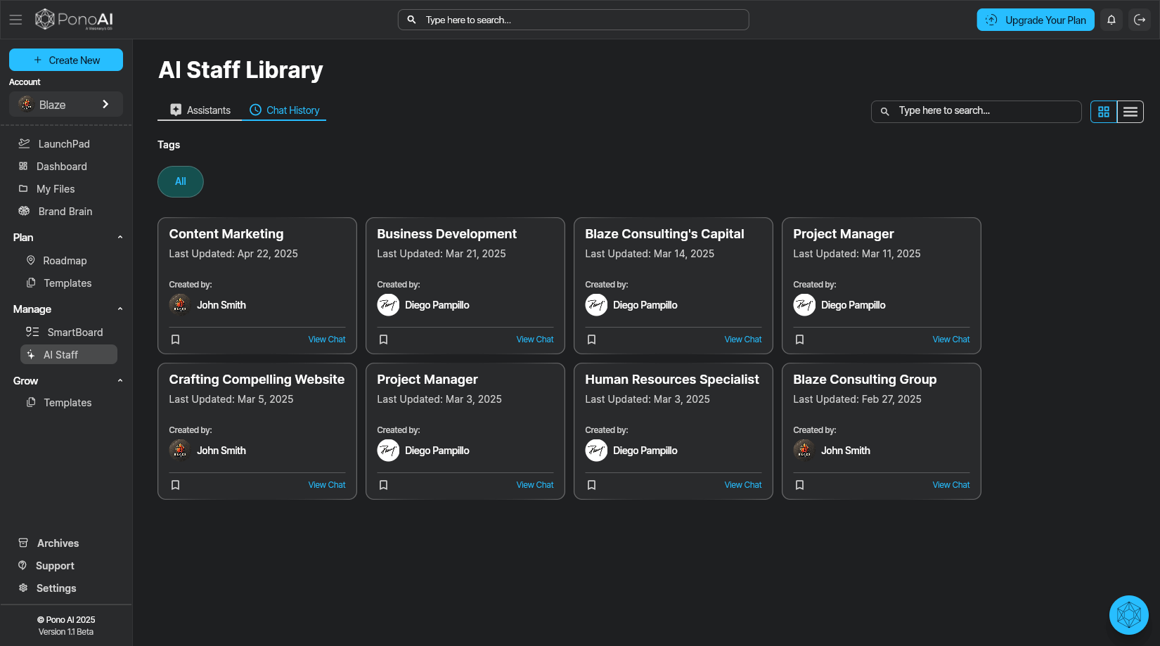Screen dimensions: 1160x646
Task: Switch to list view layout
Action: tap(1130, 112)
